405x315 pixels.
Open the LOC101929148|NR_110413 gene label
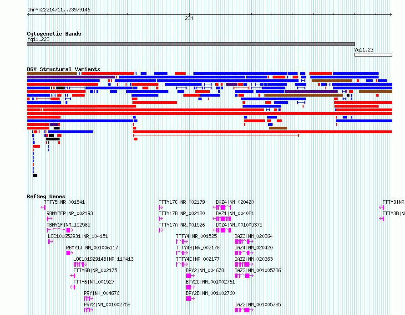[103, 259]
